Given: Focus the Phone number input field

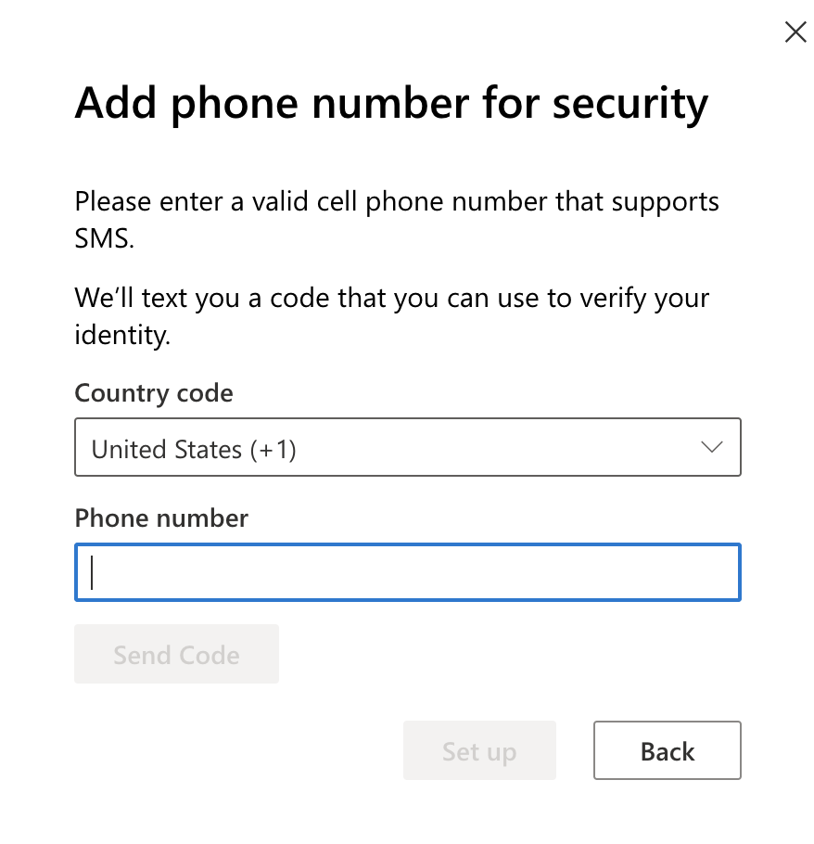Looking at the screenshot, I should (407, 572).
